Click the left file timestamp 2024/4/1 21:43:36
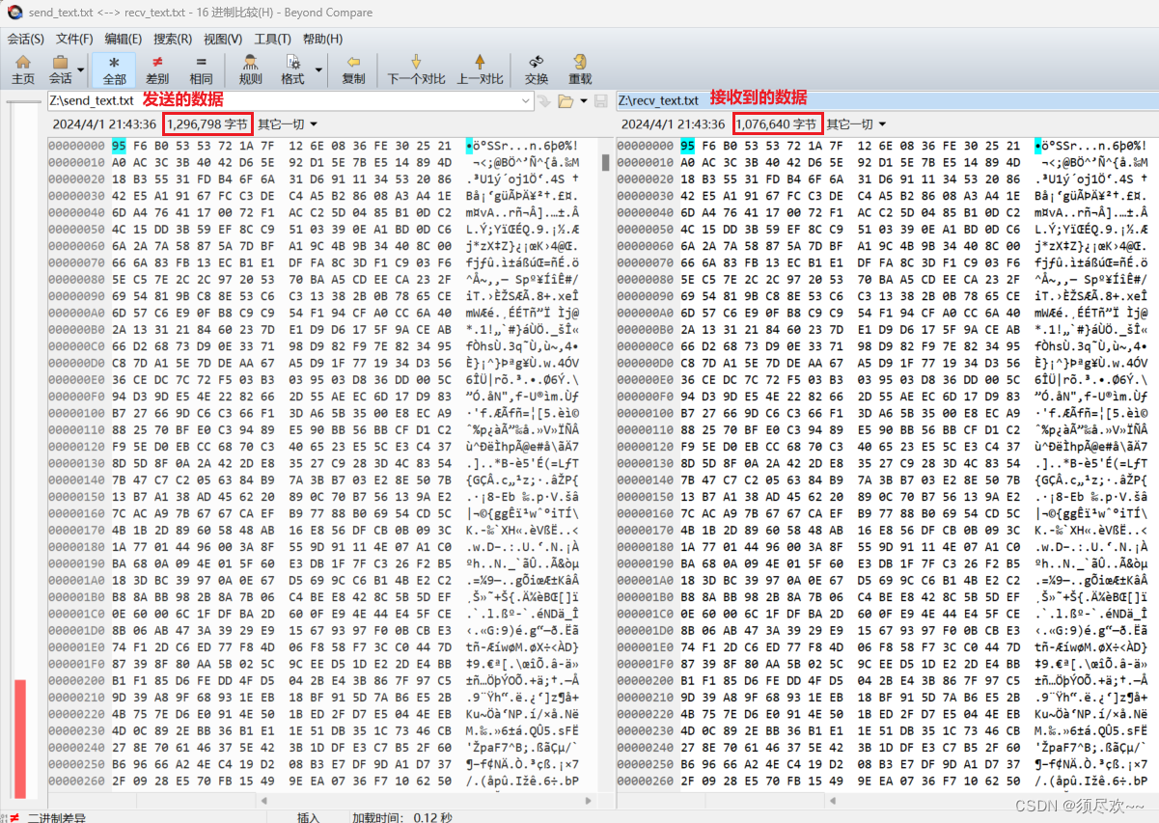1159x823 pixels. click(104, 124)
